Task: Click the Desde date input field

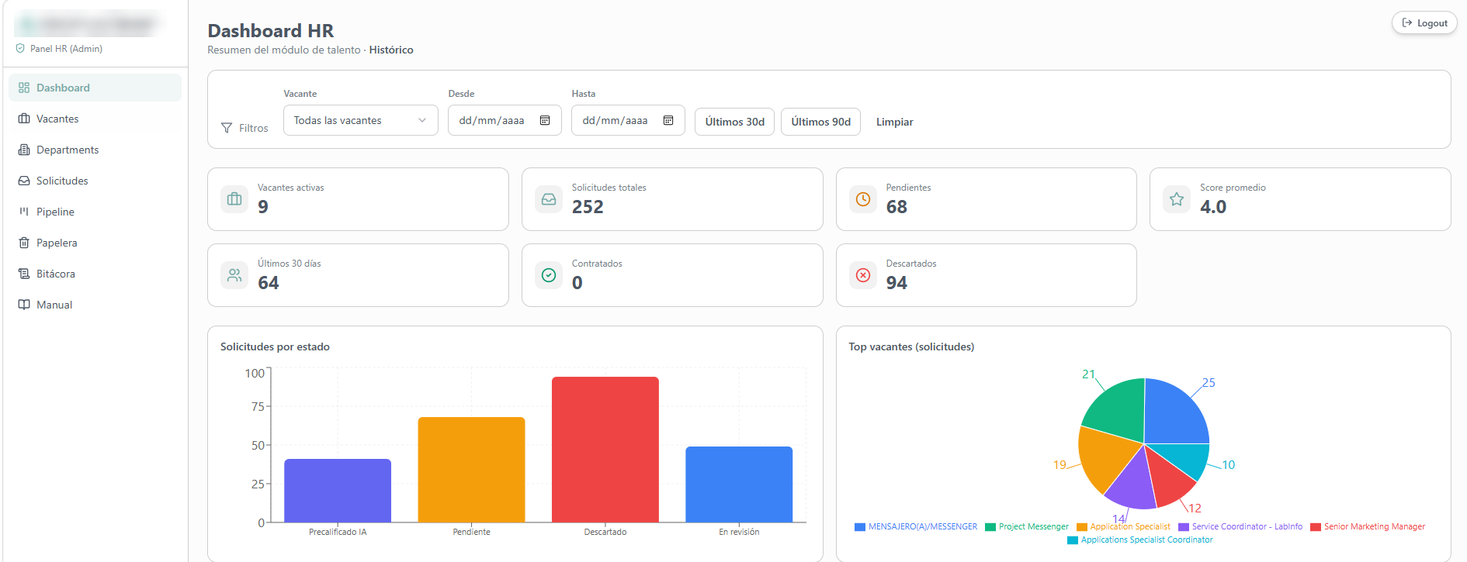Action: point(505,120)
